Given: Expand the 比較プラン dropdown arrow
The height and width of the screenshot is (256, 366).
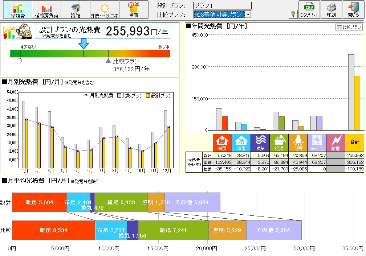Looking at the screenshot, I should coord(248,15).
